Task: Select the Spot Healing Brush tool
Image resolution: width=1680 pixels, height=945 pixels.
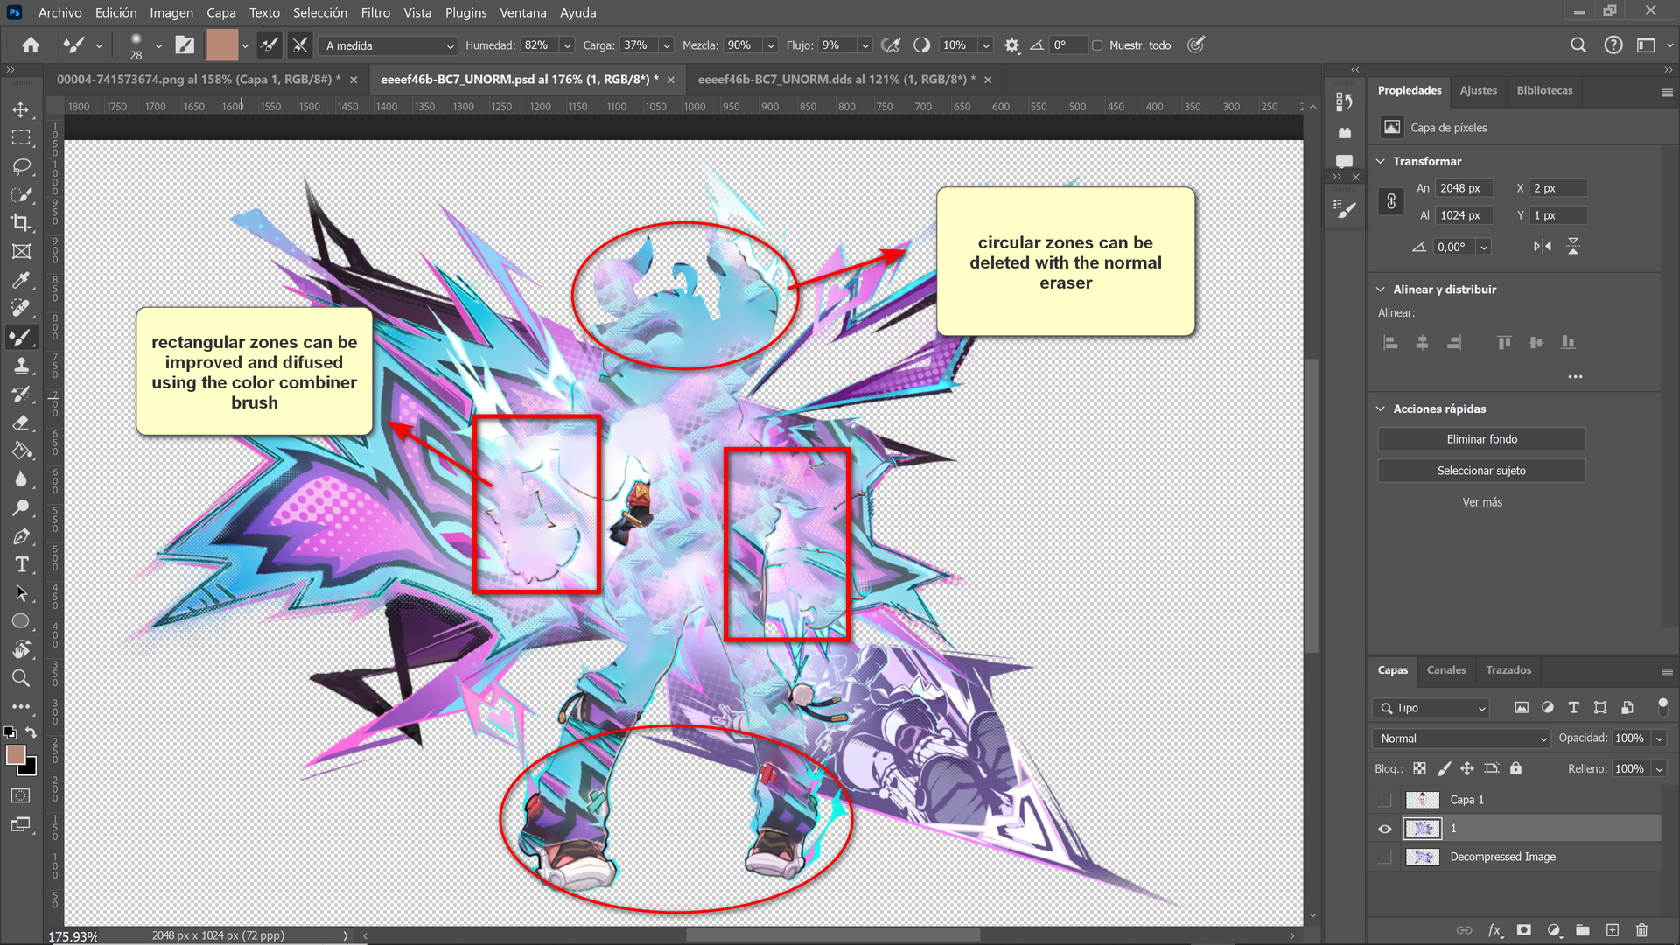Action: (21, 308)
